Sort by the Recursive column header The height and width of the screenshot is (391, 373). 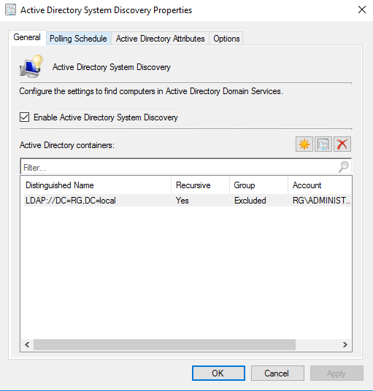pos(200,185)
